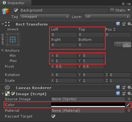Image resolution: width=132 pixels, height=122 pixels.
Task: Open the Static dropdown arrow
Action: [129, 10]
